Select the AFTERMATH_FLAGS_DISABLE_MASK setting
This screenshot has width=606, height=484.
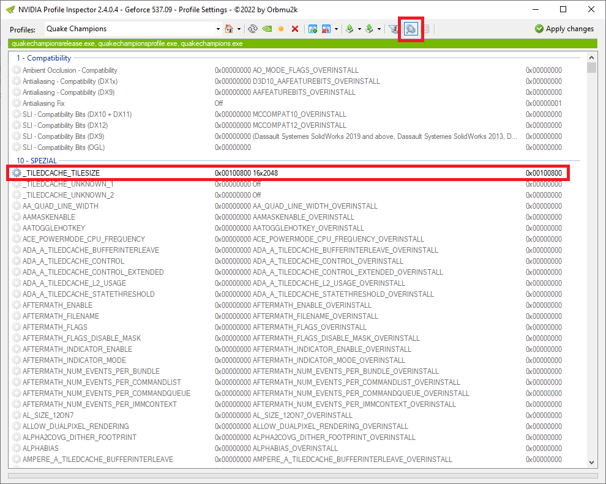[x=81, y=338]
